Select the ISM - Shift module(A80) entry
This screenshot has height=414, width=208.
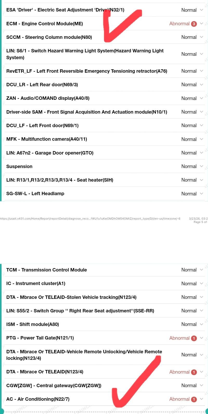click(32, 324)
